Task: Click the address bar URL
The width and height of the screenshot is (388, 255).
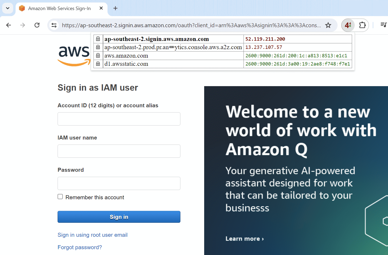Action: pos(191,25)
